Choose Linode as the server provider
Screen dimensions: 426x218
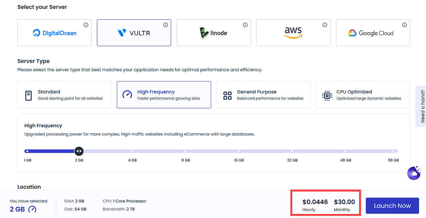214,33
